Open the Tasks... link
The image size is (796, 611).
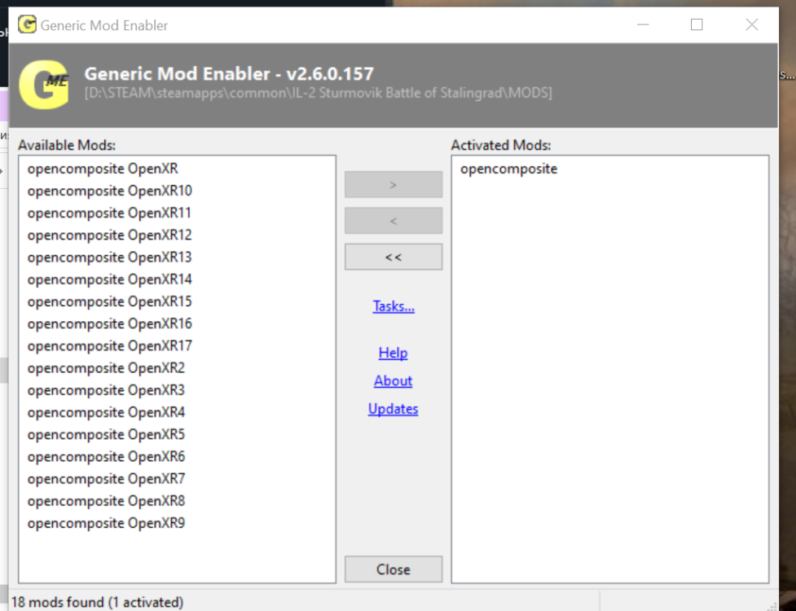[394, 306]
